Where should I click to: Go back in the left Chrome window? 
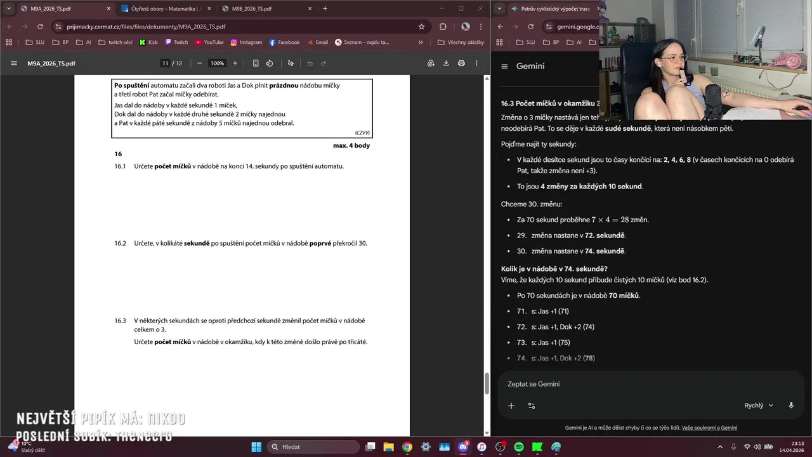coord(10,27)
